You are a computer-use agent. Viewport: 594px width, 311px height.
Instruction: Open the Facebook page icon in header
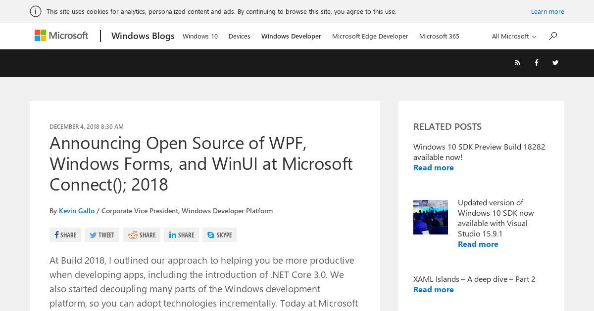click(536, 63)
